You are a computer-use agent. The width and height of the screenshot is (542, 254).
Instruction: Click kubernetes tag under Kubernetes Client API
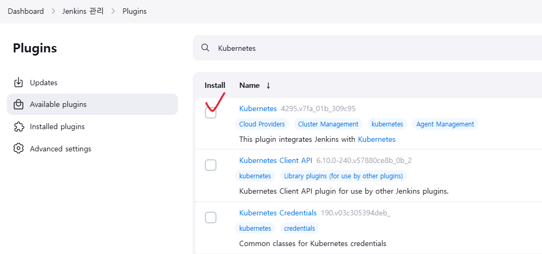tap(255, 176)
